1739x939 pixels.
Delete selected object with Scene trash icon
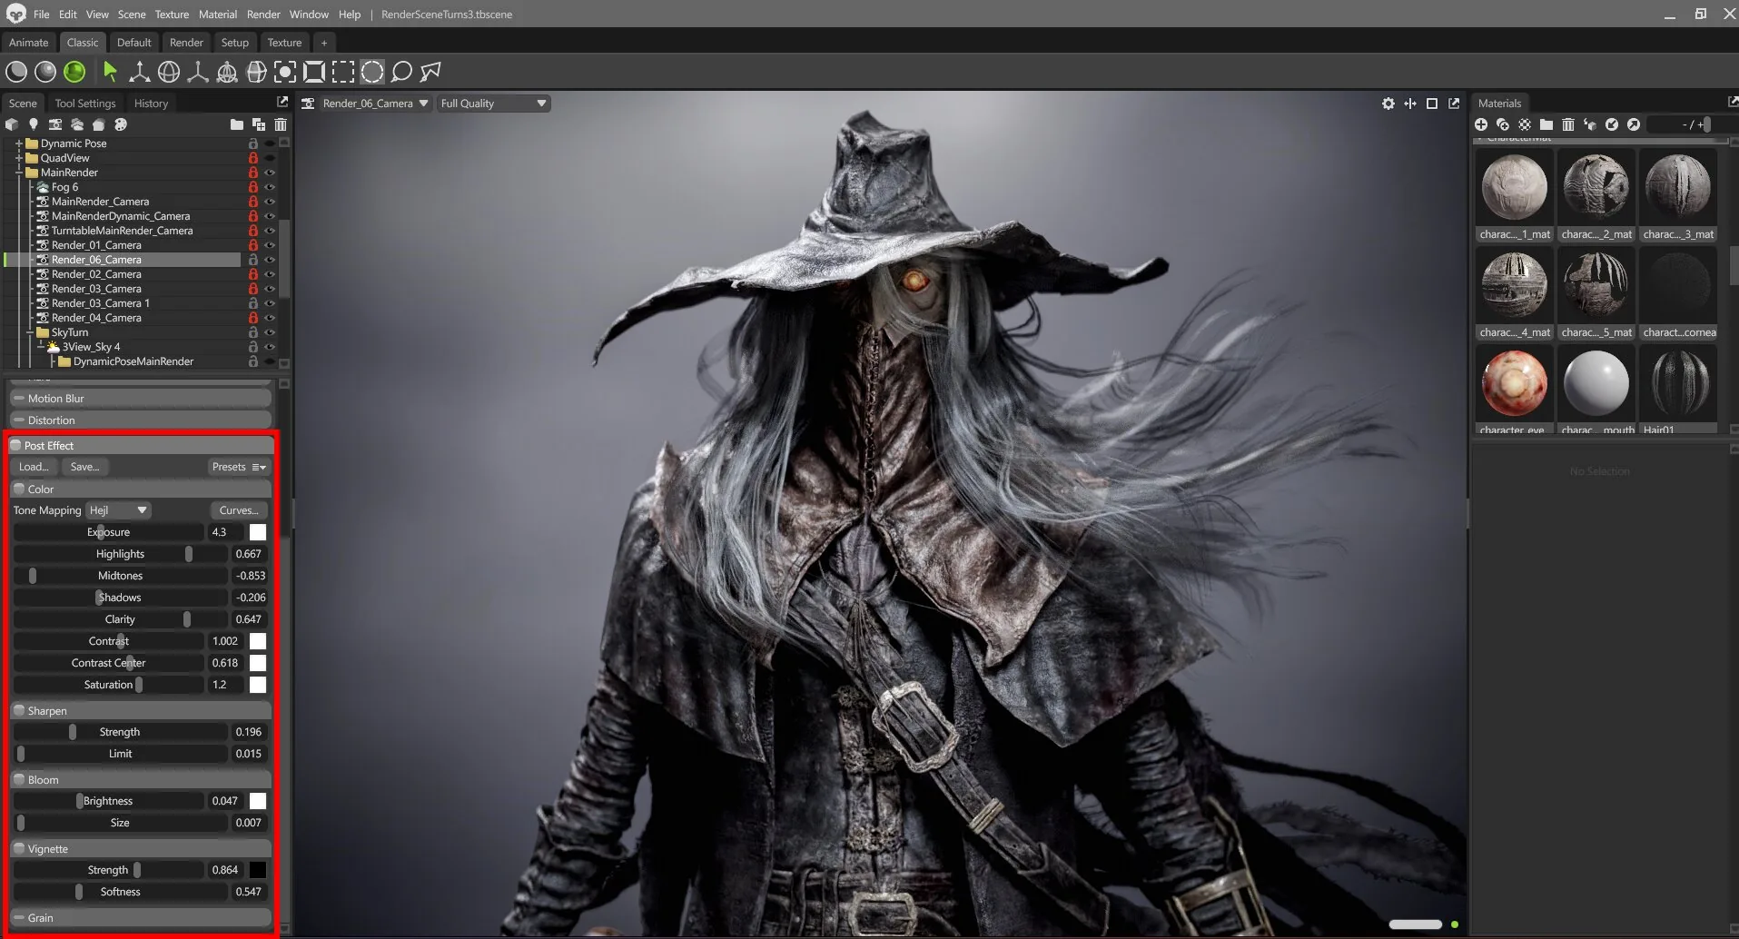click(281, 124)
